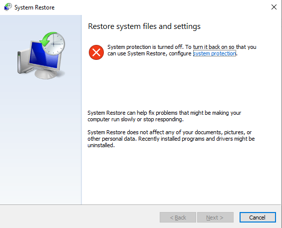Click the monitor stand base in the illustration
282x228 pixels.
click(47, 74)
